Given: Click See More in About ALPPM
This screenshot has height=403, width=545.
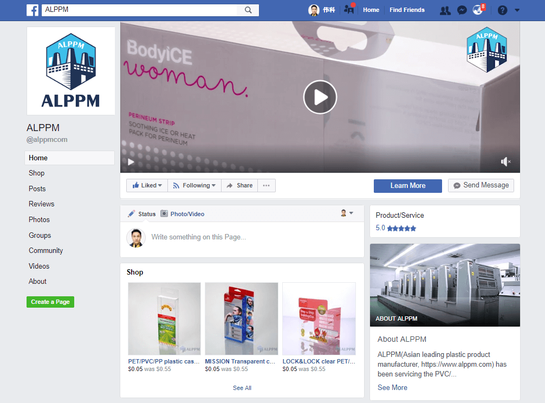Looking at the screenshot, I should pyautogui.click(x=392, y=387).
